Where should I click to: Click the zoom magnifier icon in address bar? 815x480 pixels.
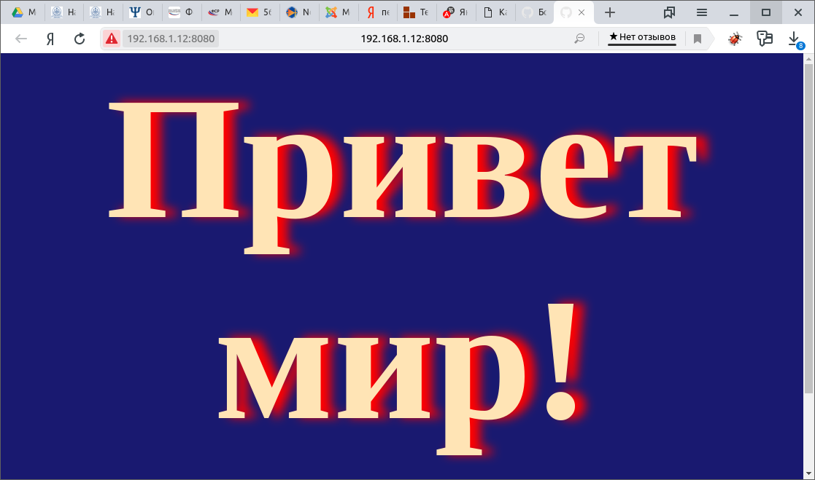click(x=579, y=39)
